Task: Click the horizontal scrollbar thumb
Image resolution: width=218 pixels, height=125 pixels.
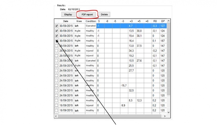Action: [x=109, y=116]
